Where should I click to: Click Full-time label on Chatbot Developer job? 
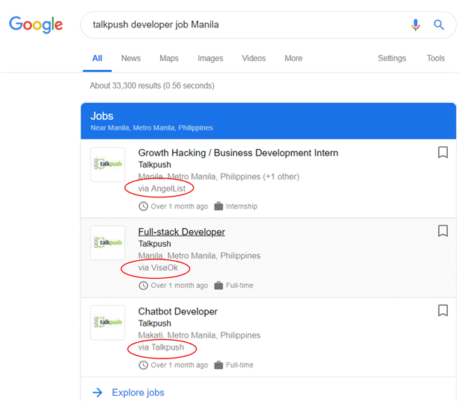tap(239, 365)
